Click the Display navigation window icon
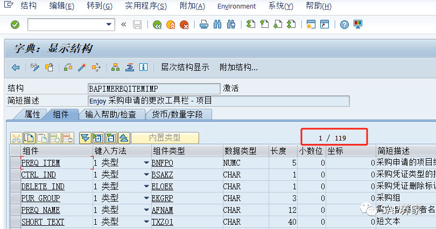Image resolution: width=436 pixels, height=229 pixels. click(x=130, y=67)
